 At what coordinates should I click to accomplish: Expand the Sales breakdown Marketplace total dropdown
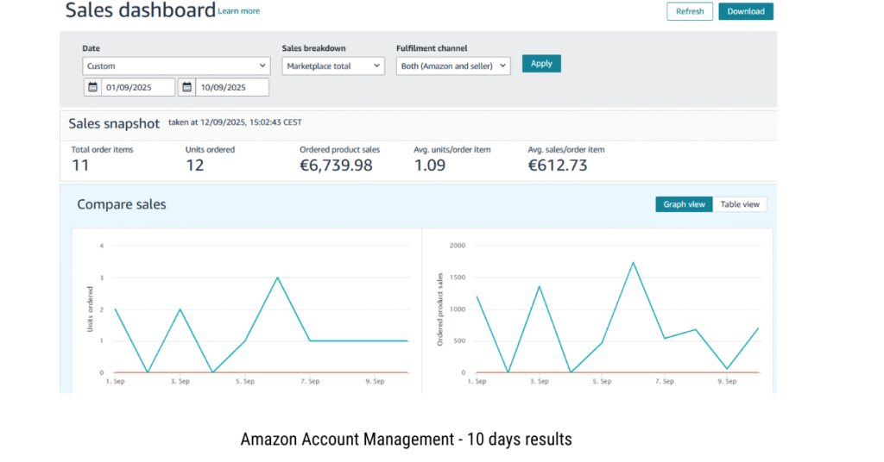point(333,66)
